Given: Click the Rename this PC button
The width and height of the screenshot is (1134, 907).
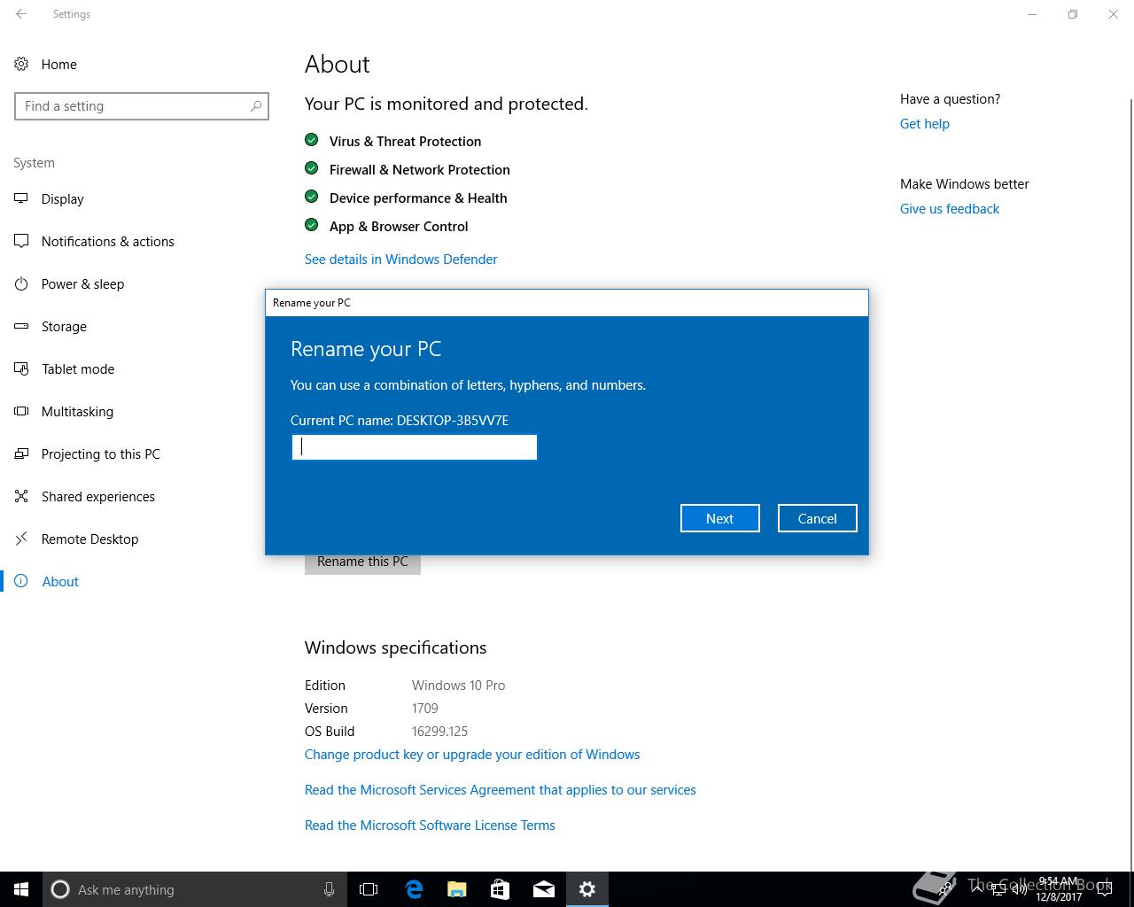Looking at the screenshot, I should (362, 563).
